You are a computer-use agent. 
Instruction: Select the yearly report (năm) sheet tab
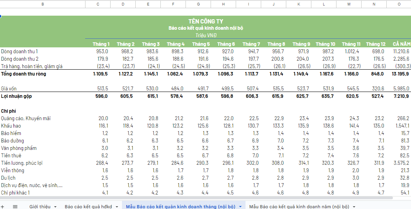tap(300, 206)
